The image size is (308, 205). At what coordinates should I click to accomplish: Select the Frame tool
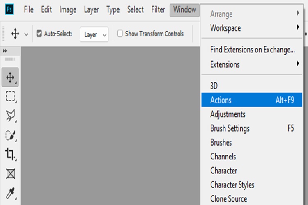10,173
